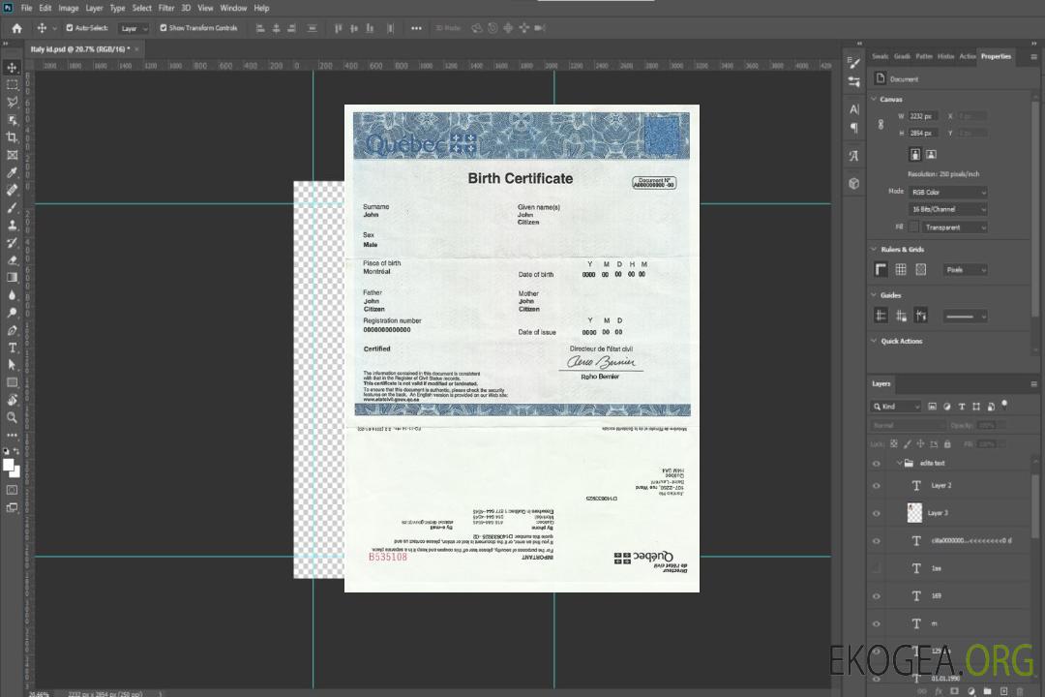
Task: Hide Layer 3 via eye icon
Action: [x=877, y=514]
